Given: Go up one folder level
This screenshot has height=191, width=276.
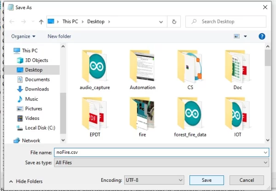Looking at the screenshot, I should (x=41, y=22).
